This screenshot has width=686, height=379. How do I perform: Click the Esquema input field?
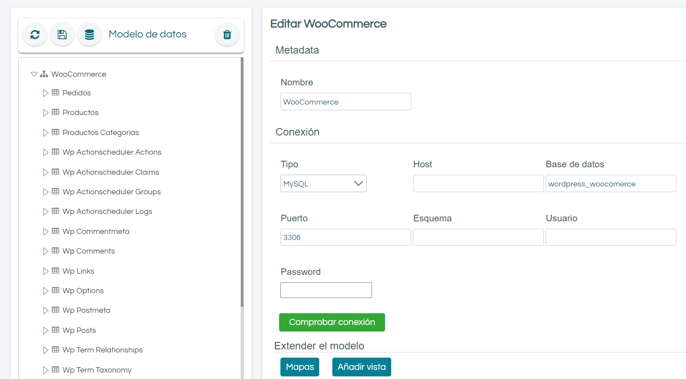click(x=478, y=237)
